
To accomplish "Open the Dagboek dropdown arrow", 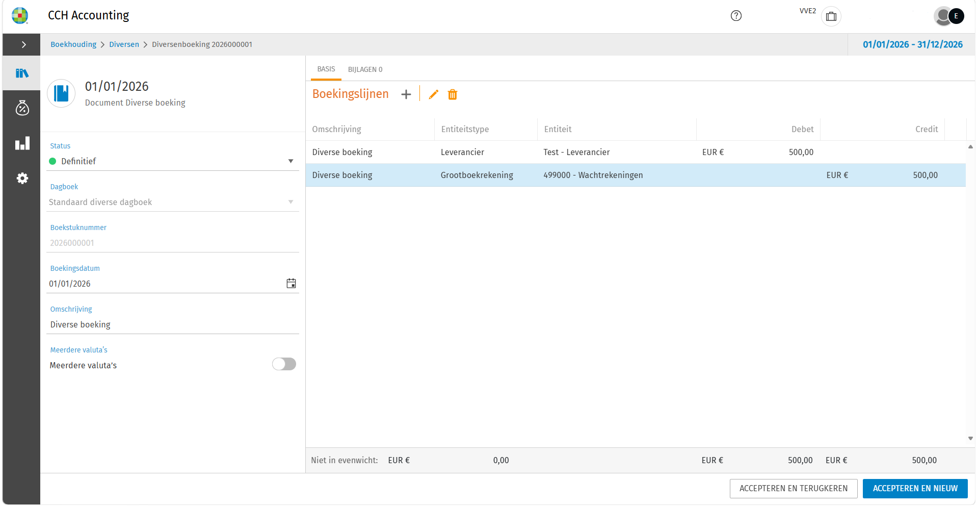I will pyautogui.click(x=291, y=202).
